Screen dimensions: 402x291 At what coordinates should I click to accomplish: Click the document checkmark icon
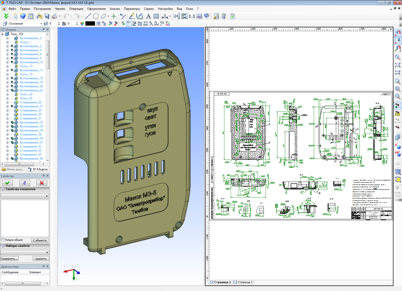(233, 16)
